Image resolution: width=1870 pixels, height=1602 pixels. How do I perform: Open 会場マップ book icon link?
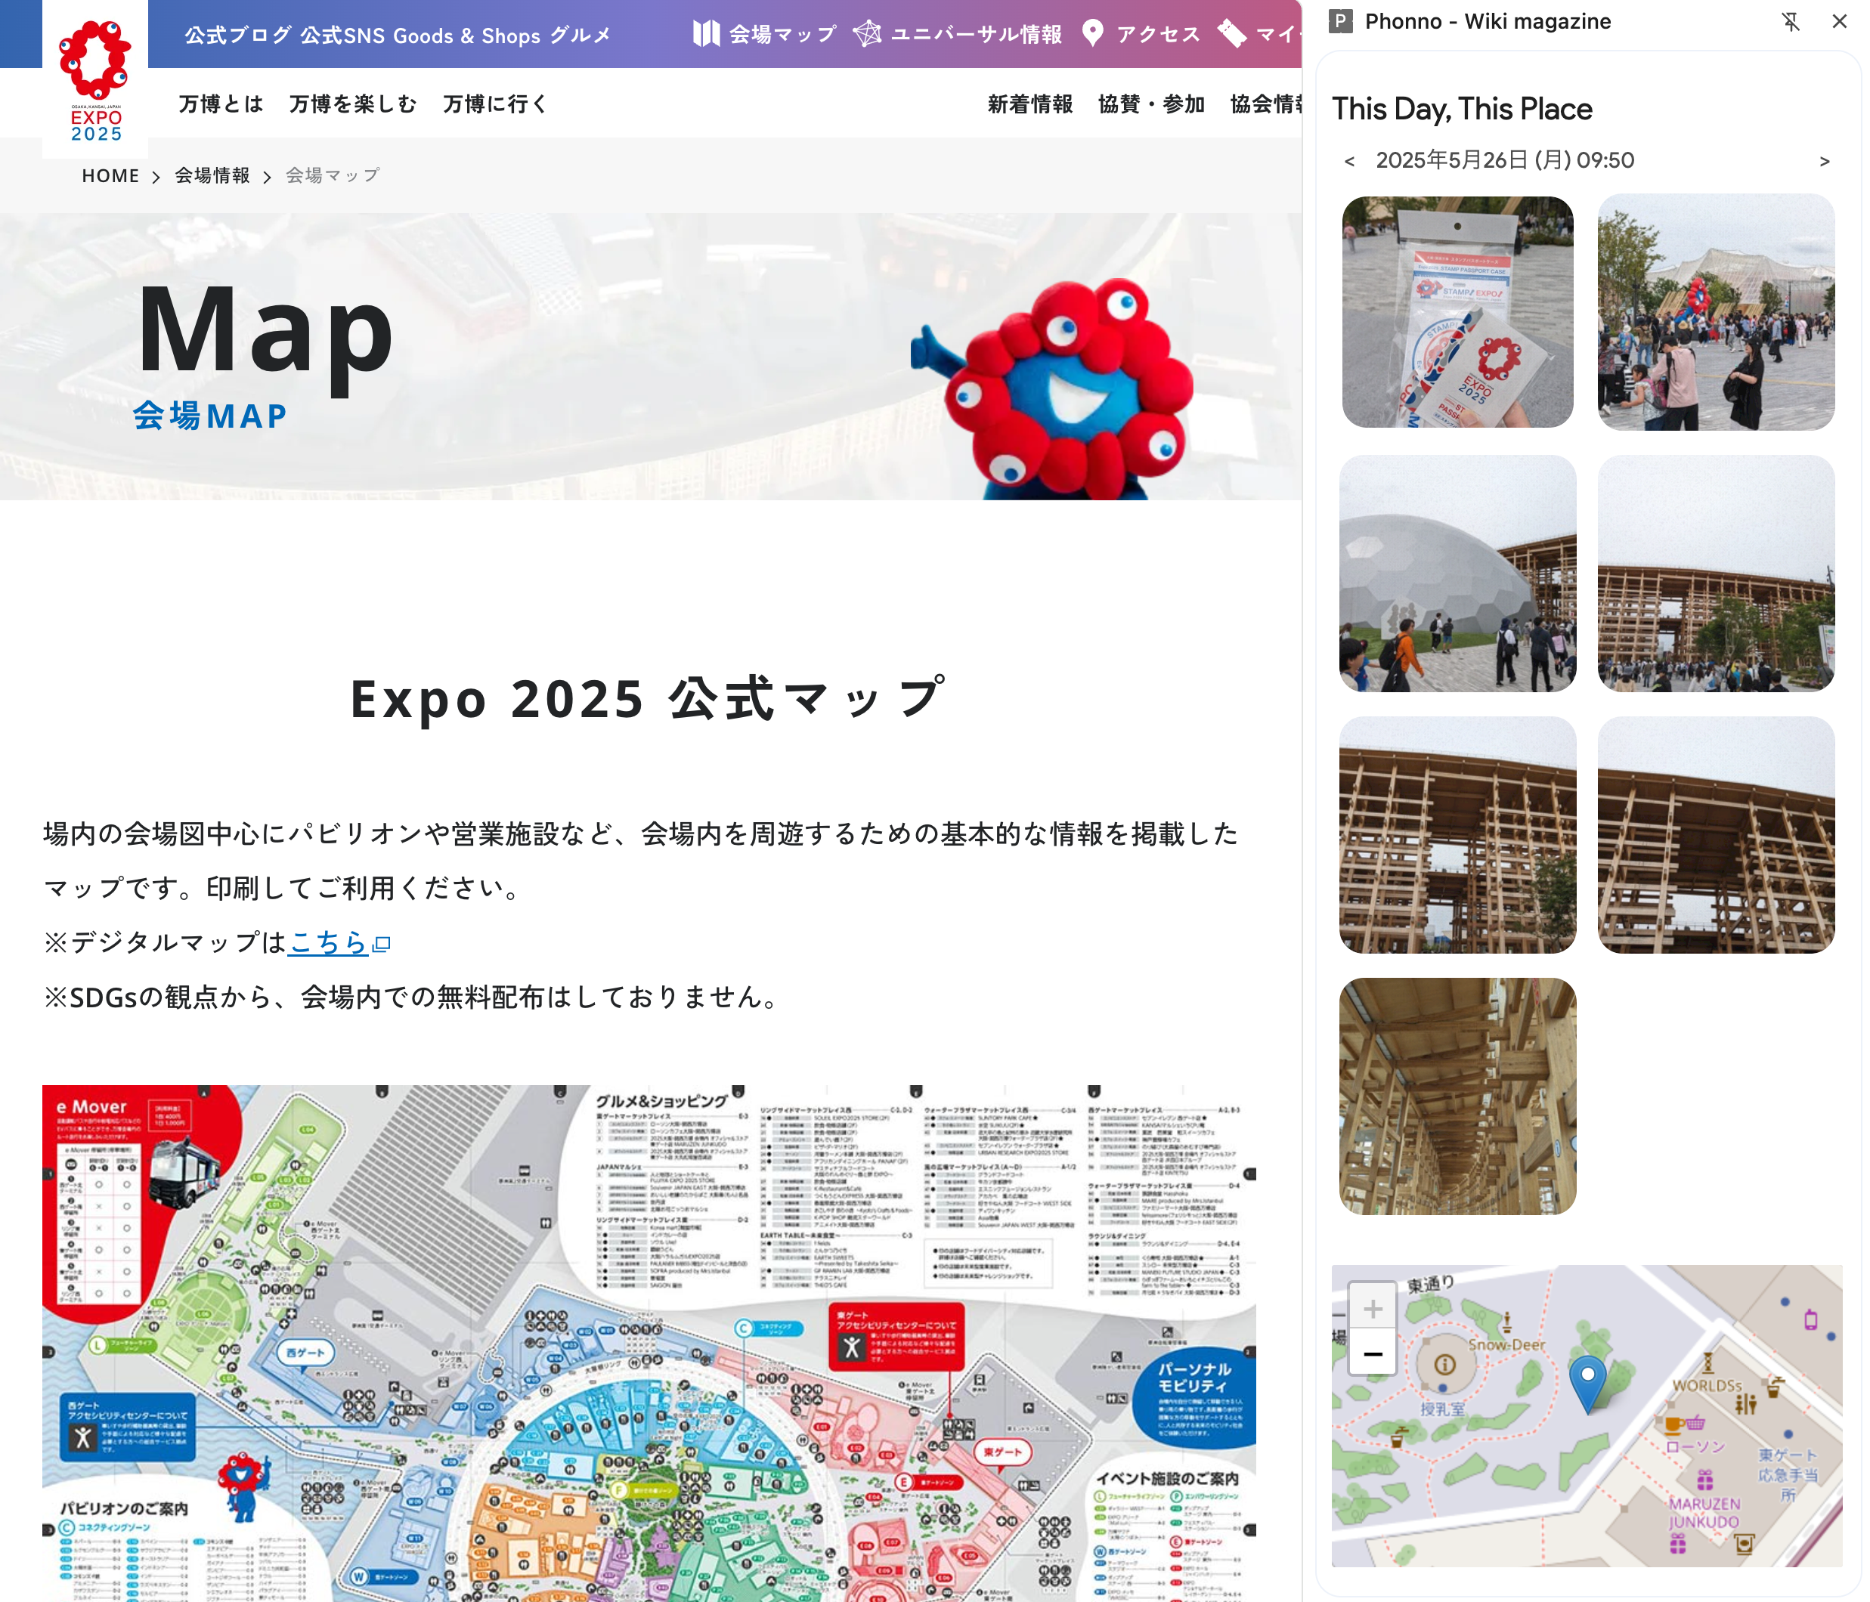click(x=706, y=34)
